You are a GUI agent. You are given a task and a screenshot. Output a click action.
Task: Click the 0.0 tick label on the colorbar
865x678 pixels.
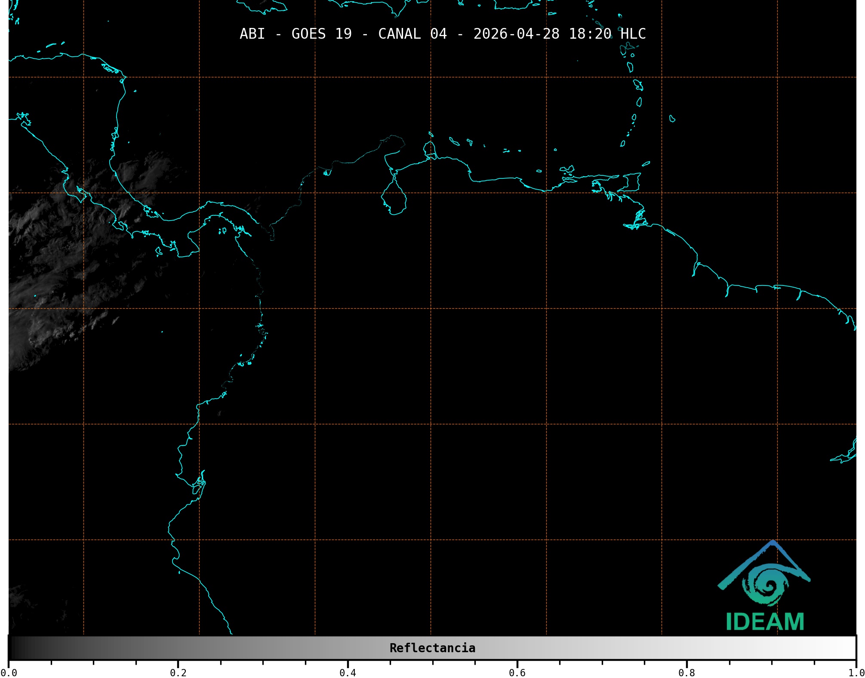pyautogui.click(x=9, y=673)
